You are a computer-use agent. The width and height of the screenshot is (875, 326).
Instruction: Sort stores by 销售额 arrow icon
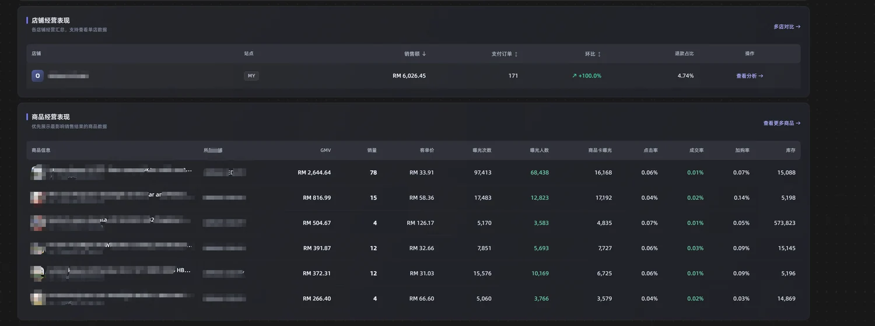tap(424, 54)
